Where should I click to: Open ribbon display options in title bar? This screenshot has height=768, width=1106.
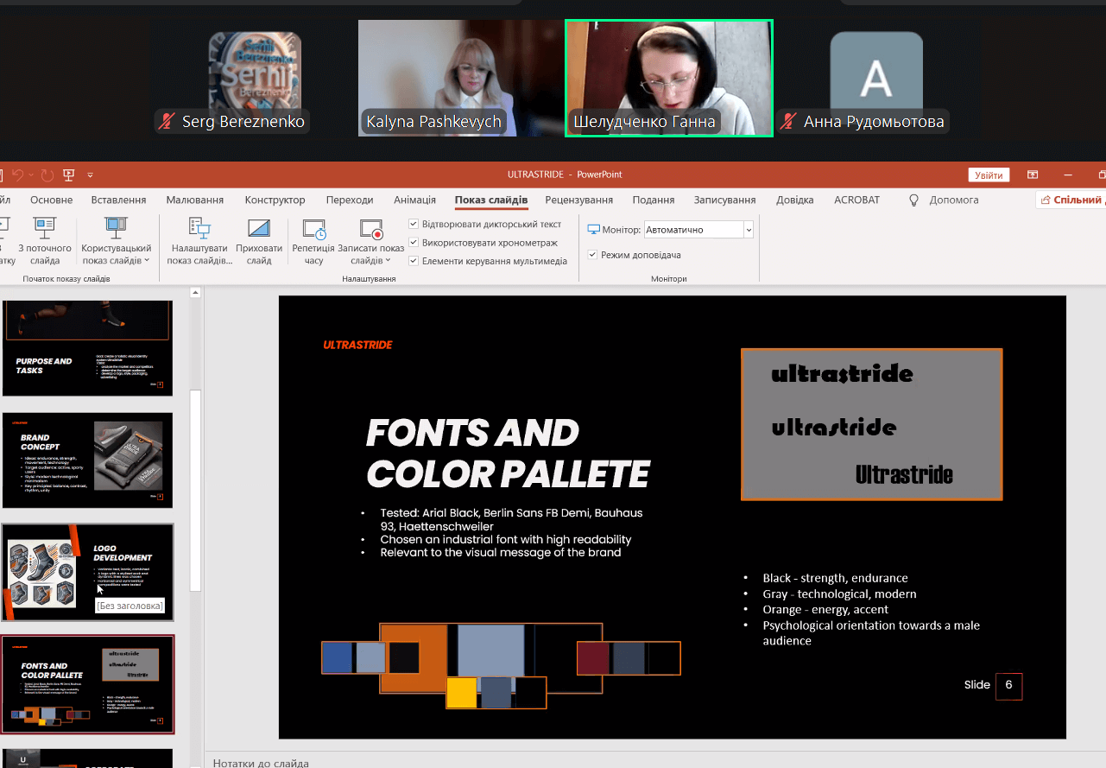pyautogui.click(x=1033, y=175)
